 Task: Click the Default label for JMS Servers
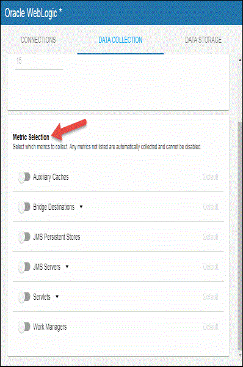(211, 267)
